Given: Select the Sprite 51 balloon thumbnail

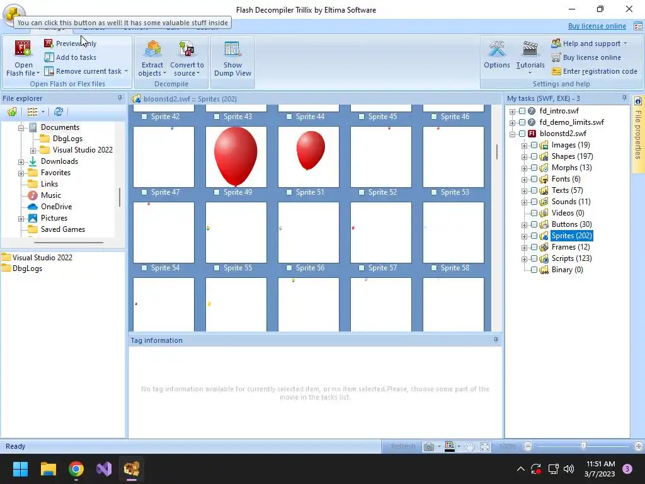Looking at the screenshot, I should (x=309, y=157).
